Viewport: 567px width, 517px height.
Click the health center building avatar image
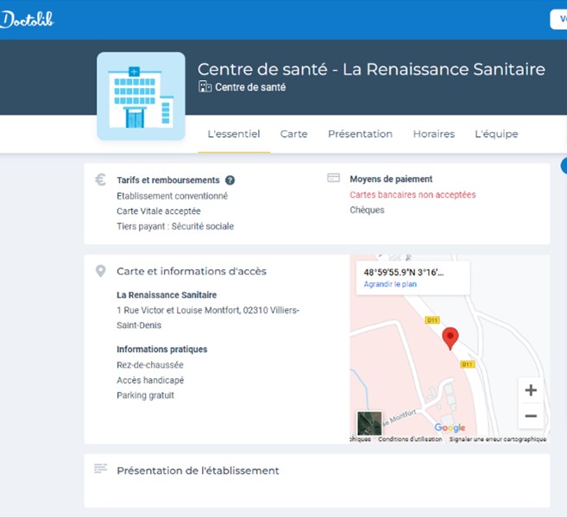click(141, 96)
